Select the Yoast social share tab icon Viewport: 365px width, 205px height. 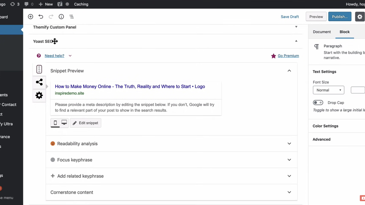coord(39,82)
